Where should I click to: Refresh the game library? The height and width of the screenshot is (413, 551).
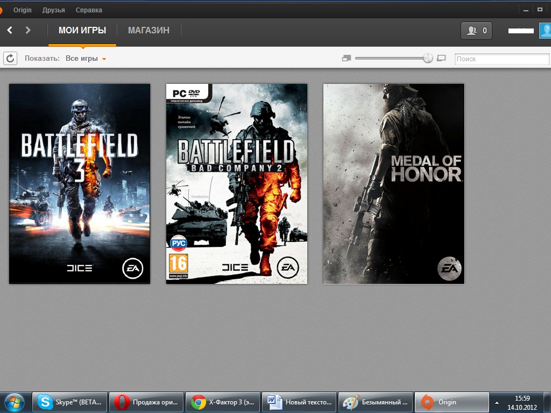pyautogui.click(x=10, y=58)
